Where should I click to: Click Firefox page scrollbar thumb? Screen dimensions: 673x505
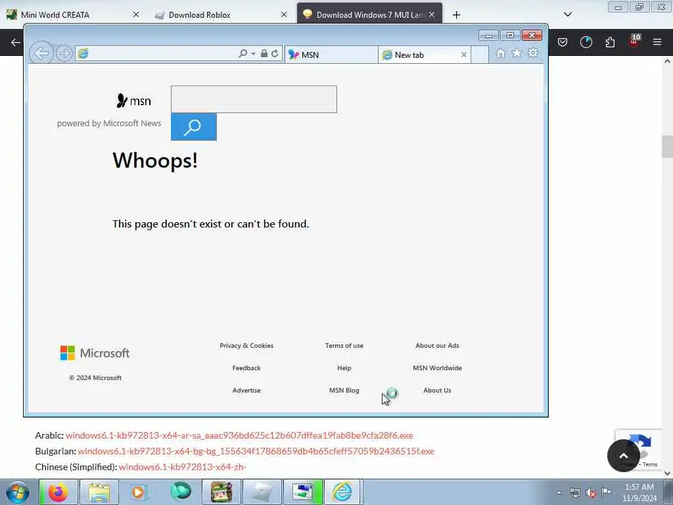(x=667, y=147)
